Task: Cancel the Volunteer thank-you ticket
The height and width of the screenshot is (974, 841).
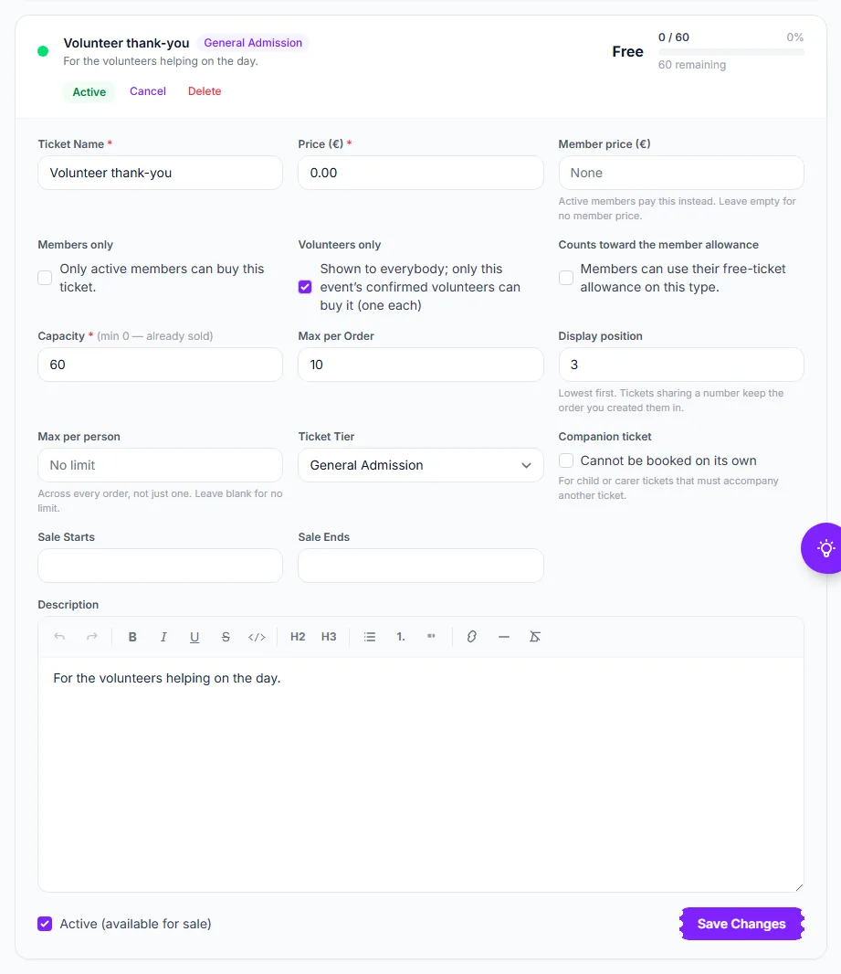Action: pos(148,91)
